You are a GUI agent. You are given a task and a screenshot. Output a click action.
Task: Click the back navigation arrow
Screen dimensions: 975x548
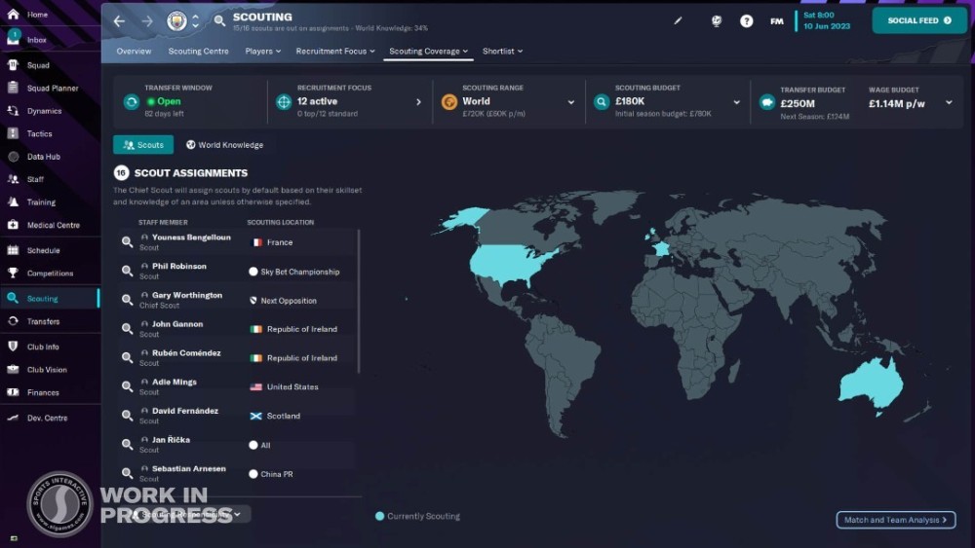(119, 20)
